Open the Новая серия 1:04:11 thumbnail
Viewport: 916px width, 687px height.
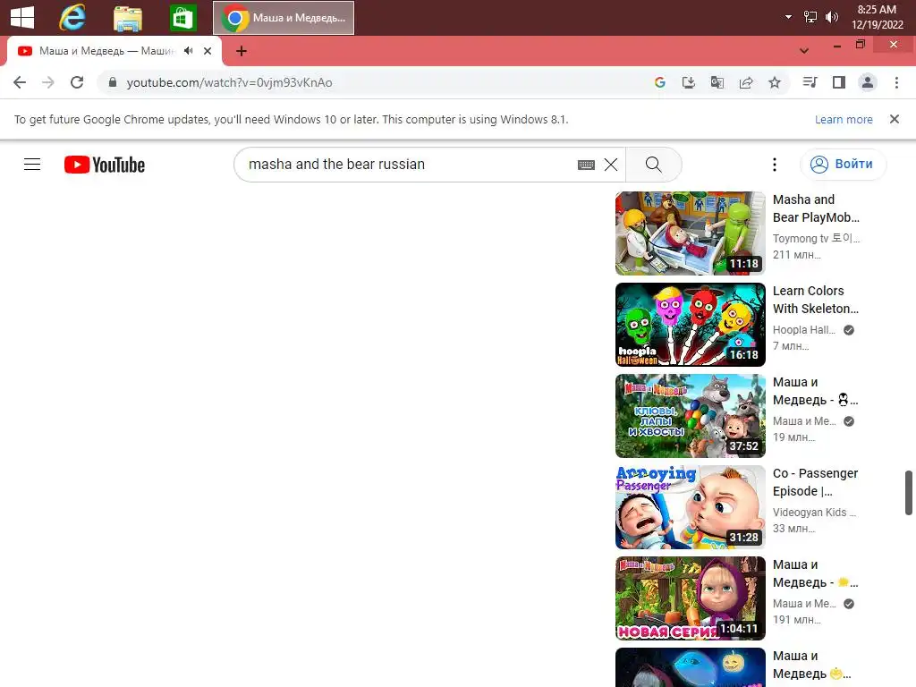(x=690, y=598)
